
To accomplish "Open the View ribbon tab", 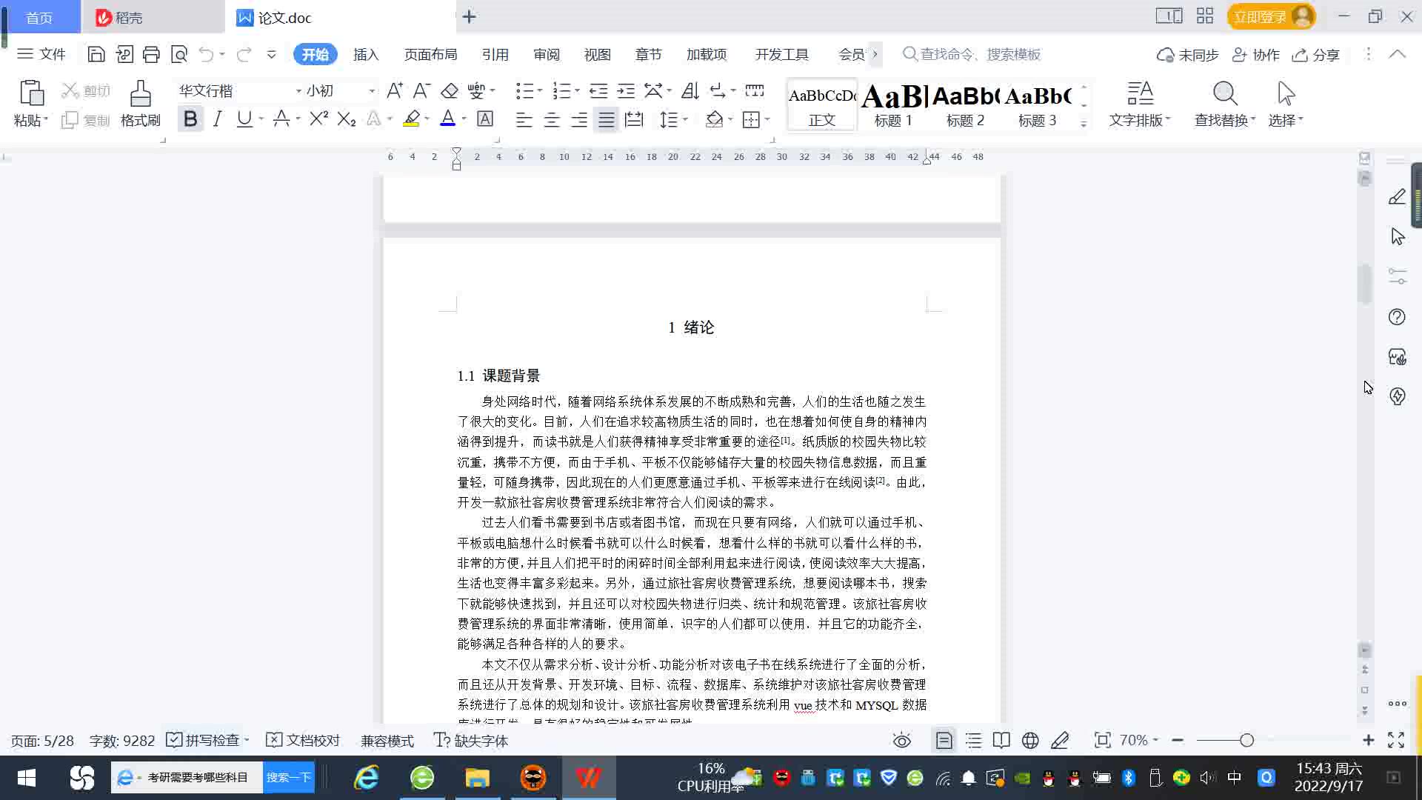I will tap(597, 54).
